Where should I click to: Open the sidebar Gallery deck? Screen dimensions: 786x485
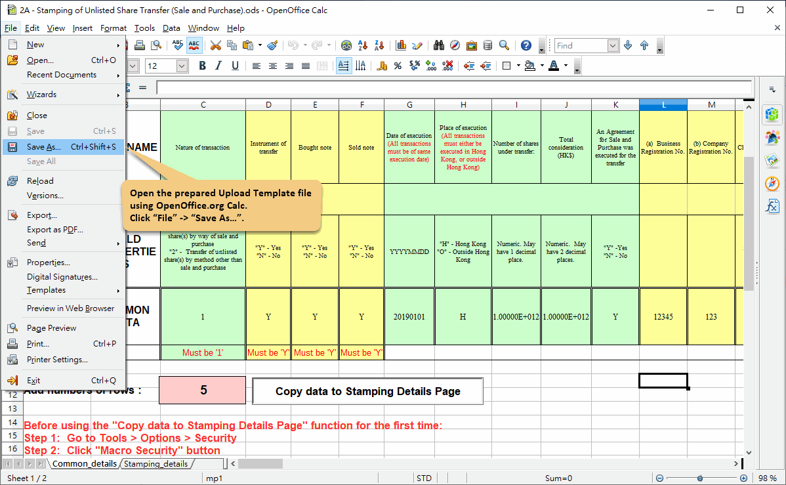tap(772, 161)
